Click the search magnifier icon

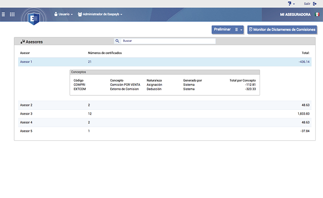[x=117, y=41]
